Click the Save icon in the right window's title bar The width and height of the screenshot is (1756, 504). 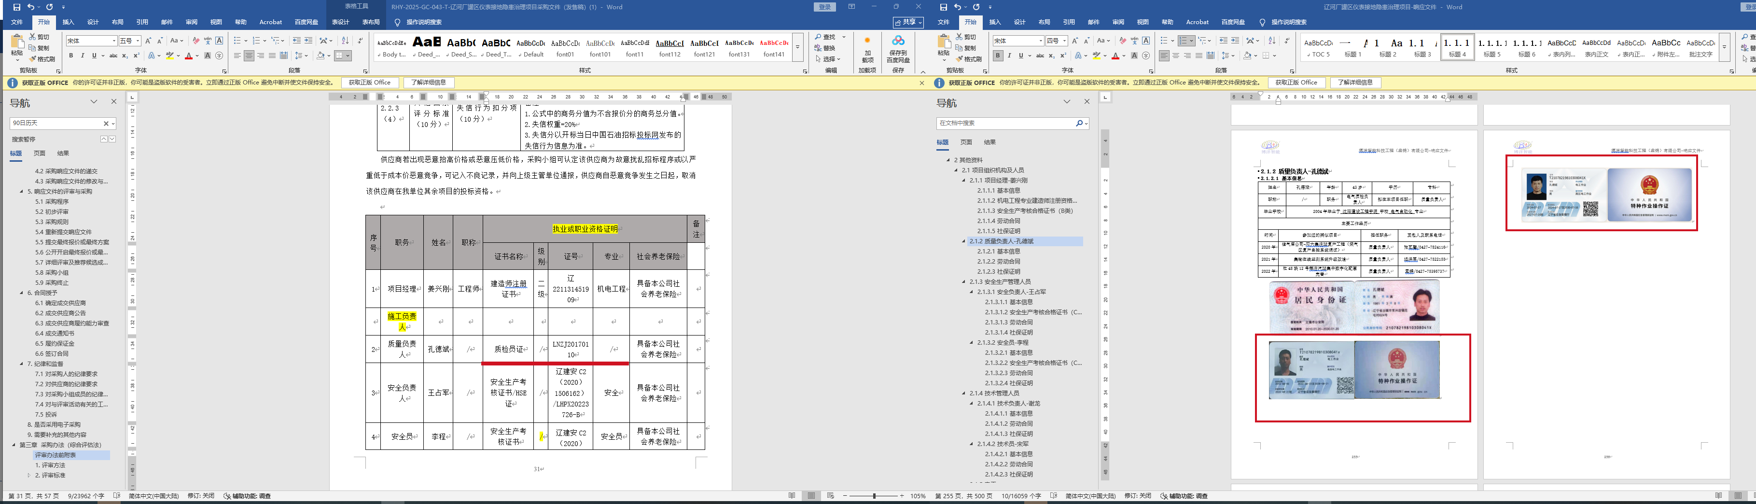pos(944,7)
